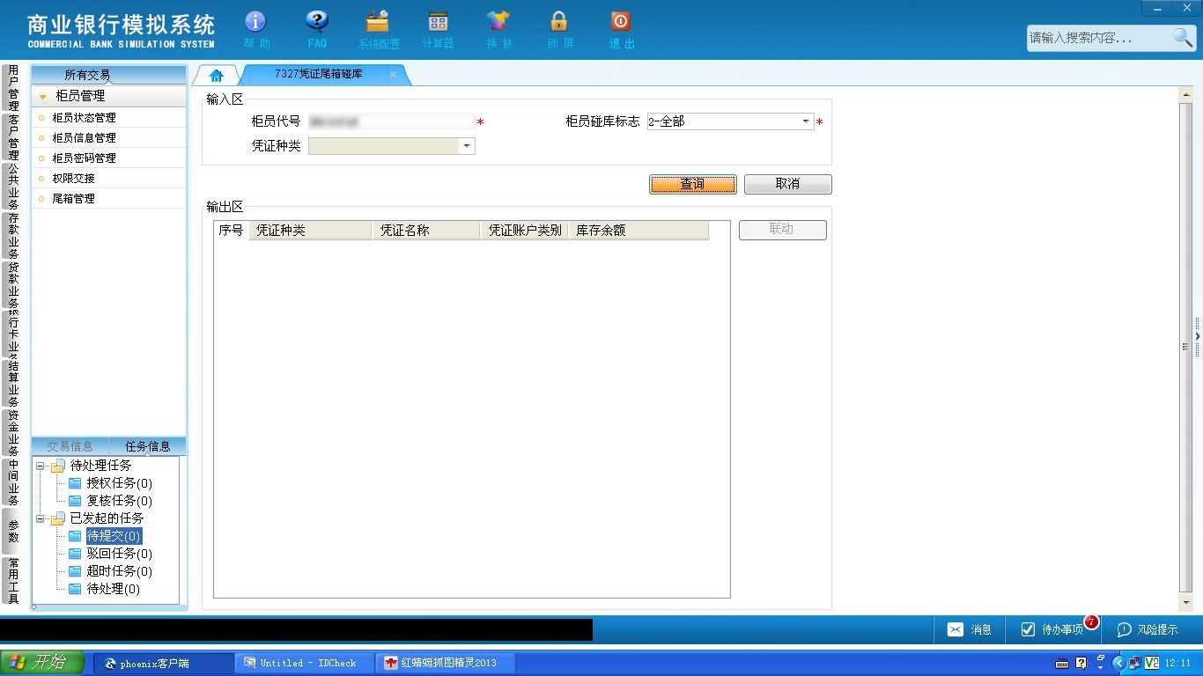1203x676 pixels.
Task: Switch to 任务信息 tab
Action: pos(147,446)
